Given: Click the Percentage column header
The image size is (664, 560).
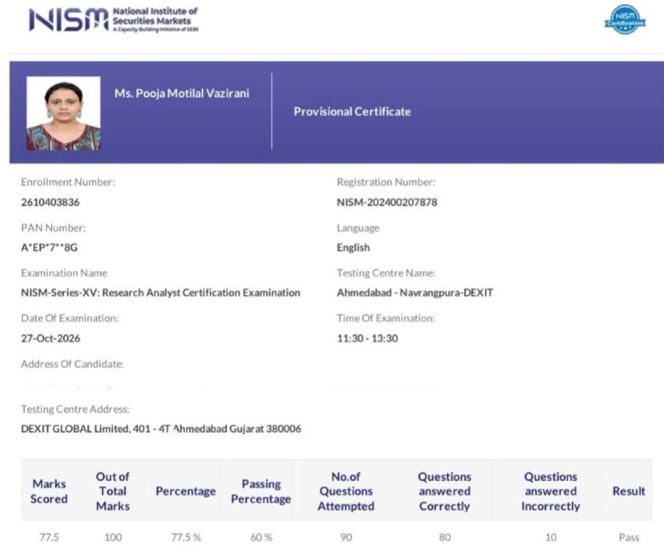Looking at the screenshot, I should (x=186, y=492).
